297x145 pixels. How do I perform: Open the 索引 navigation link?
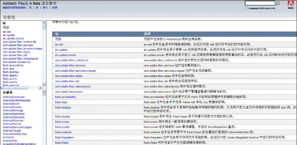[45, 8]
